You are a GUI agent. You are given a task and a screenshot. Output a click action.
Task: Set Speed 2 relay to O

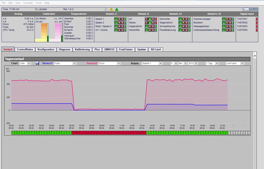[x=122, y=23]
